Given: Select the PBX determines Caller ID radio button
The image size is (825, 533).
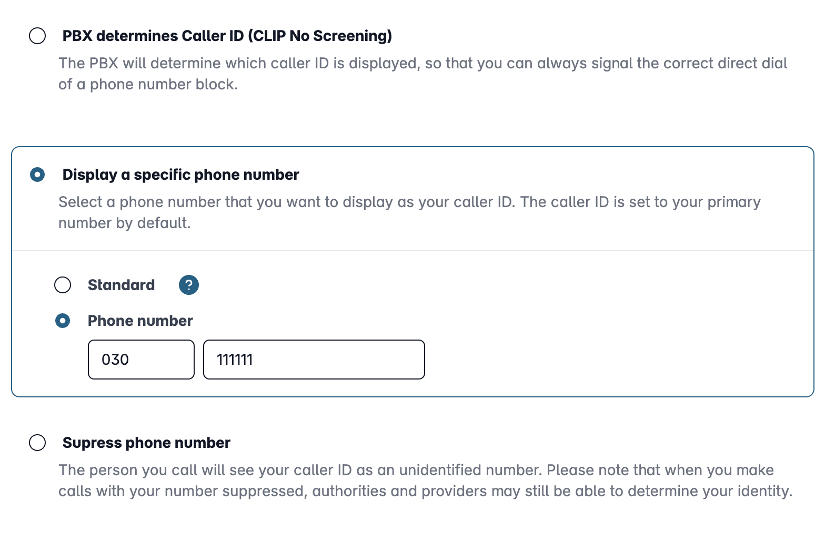Looking at the screenshot, I should [37, 36].
